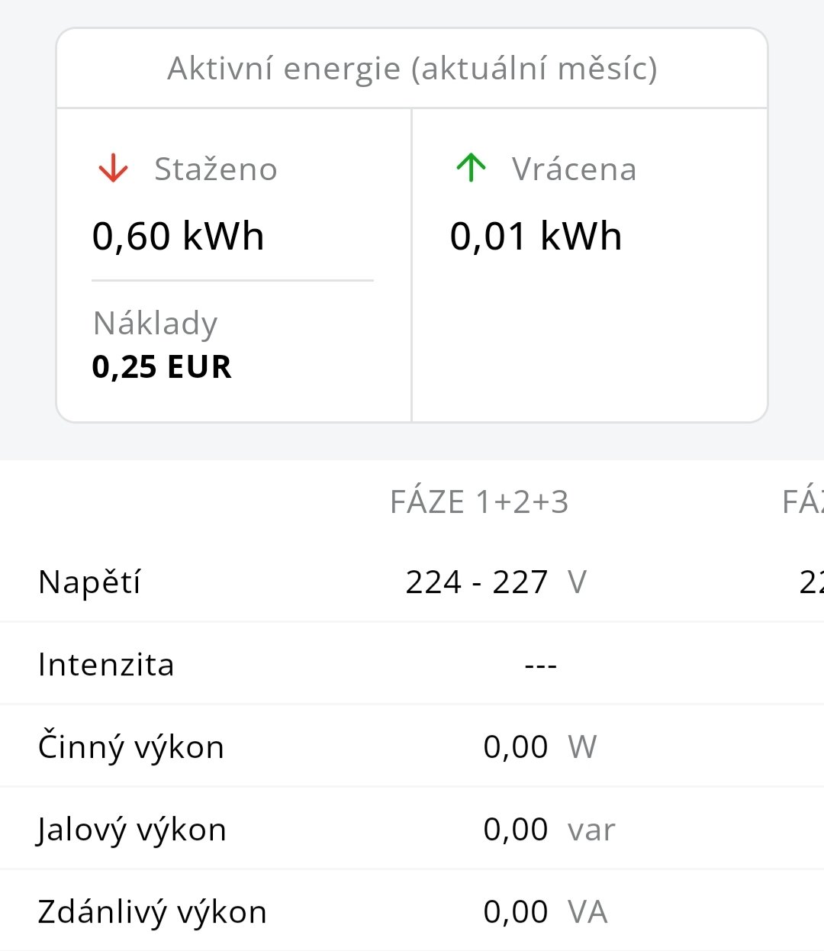Tap the Vrácena label
The height and width of the screenshot is (951, 824).
574,169
